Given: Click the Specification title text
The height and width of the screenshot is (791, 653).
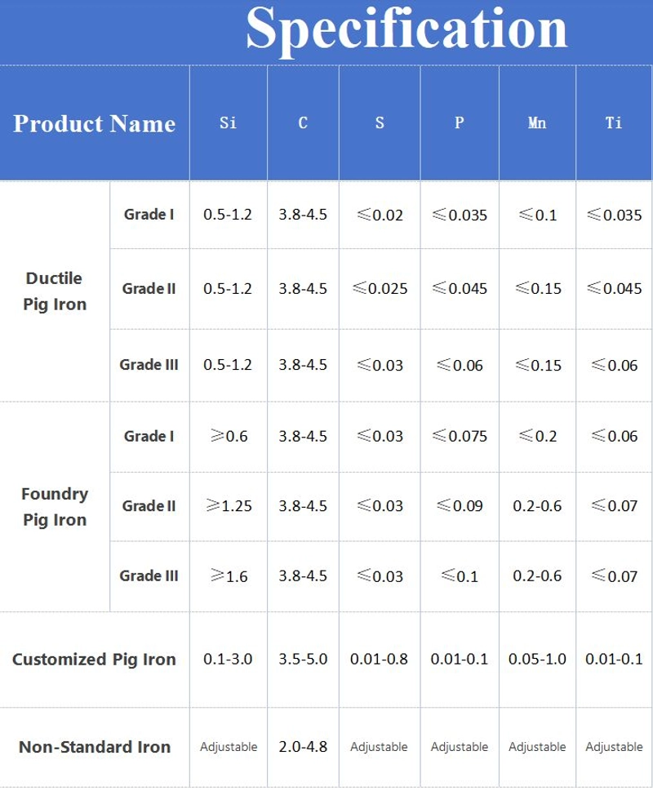Looking at the screenshot, I should pos(406,30).
